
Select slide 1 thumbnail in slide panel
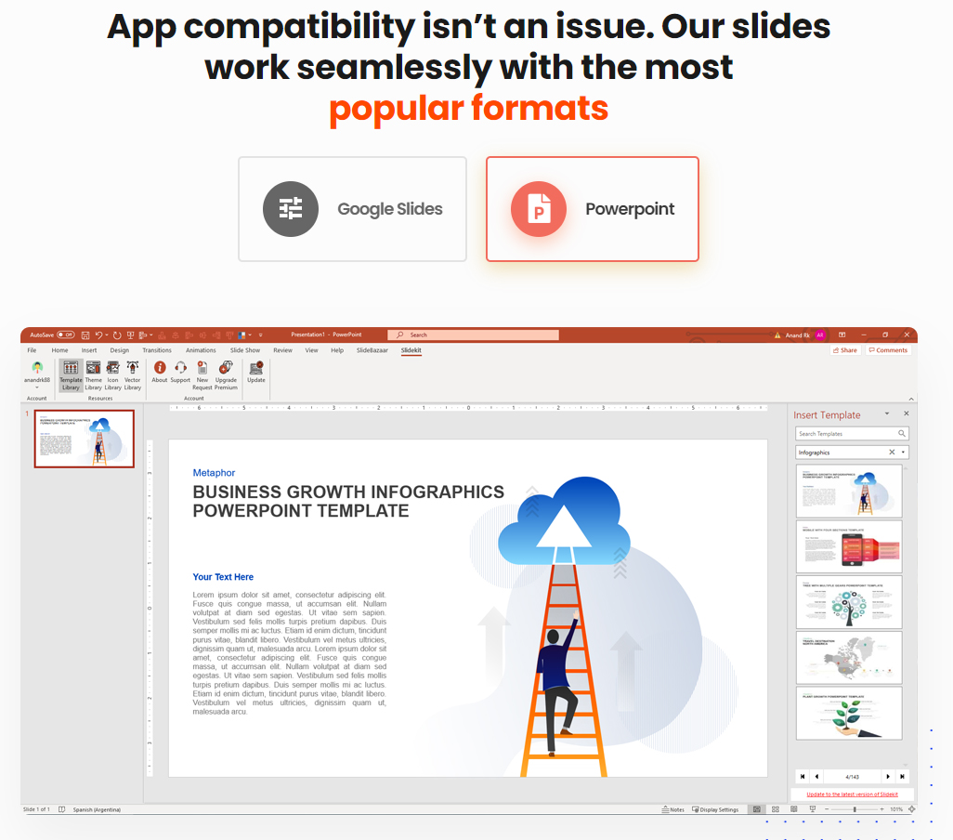click(85, 439)
